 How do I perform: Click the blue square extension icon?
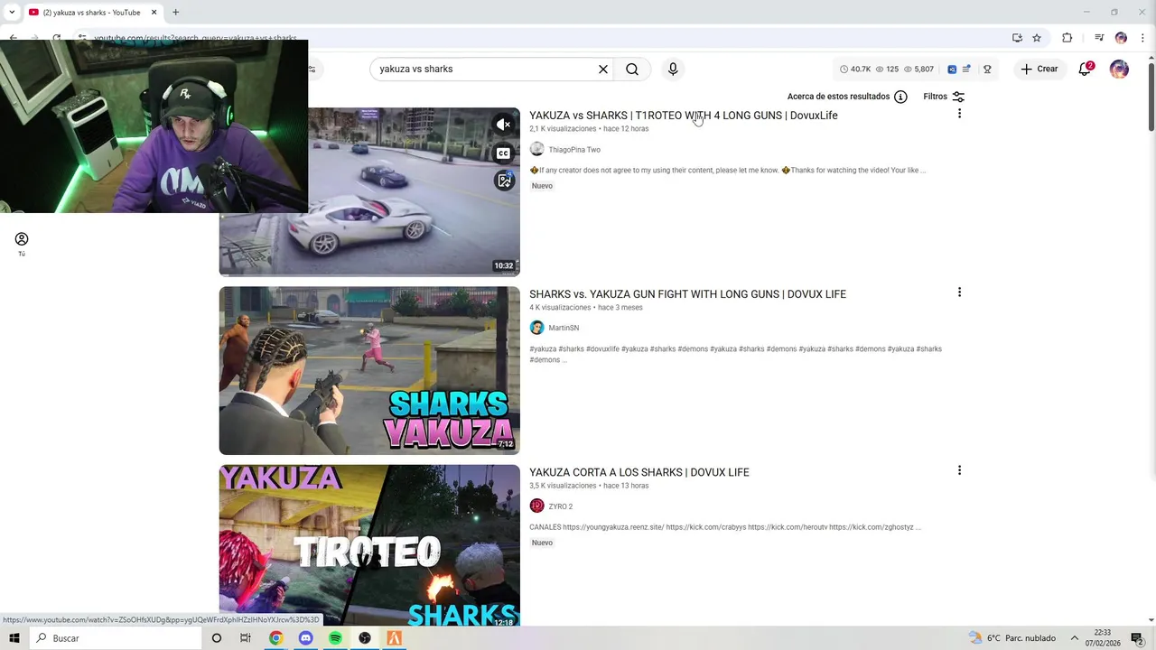coord(952,69)
